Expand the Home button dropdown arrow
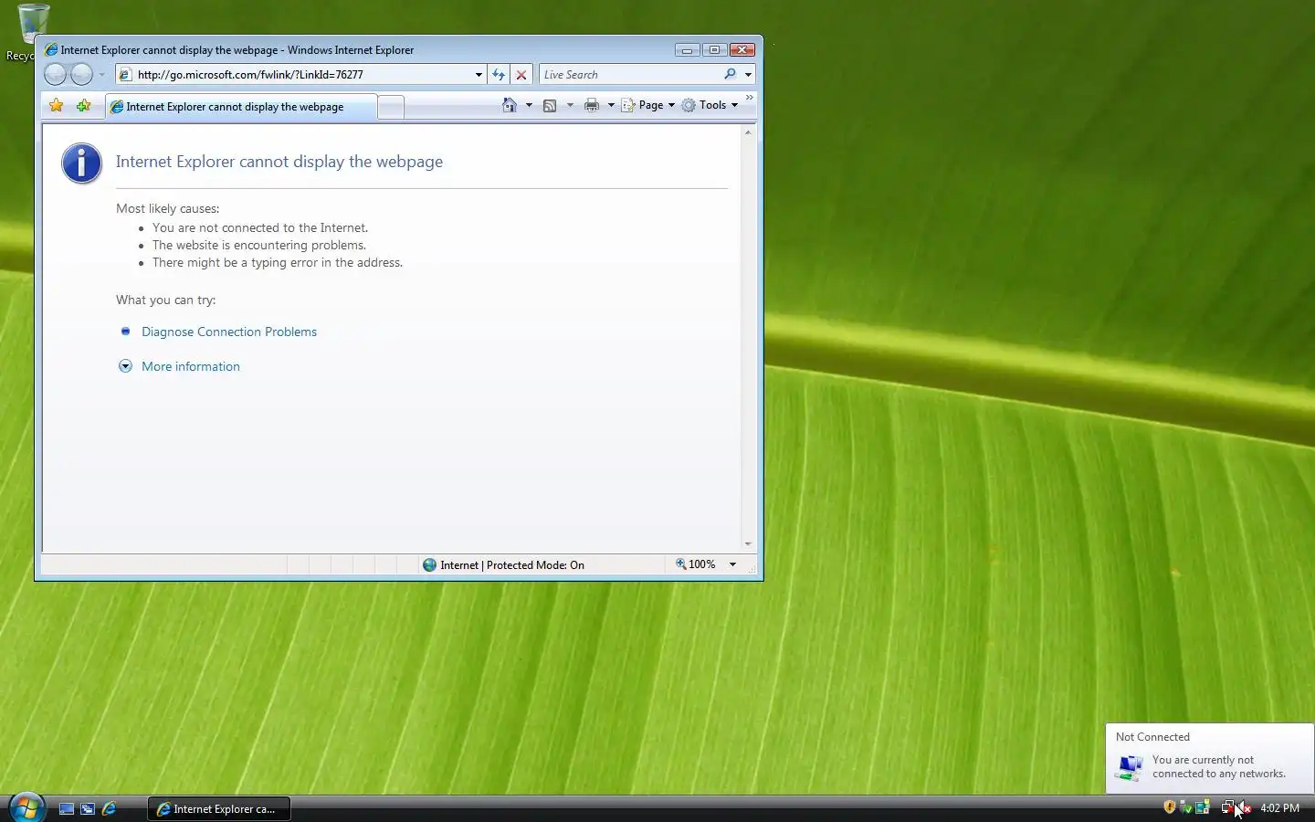Screen dimensions: 1315x822 click(529, 105)
